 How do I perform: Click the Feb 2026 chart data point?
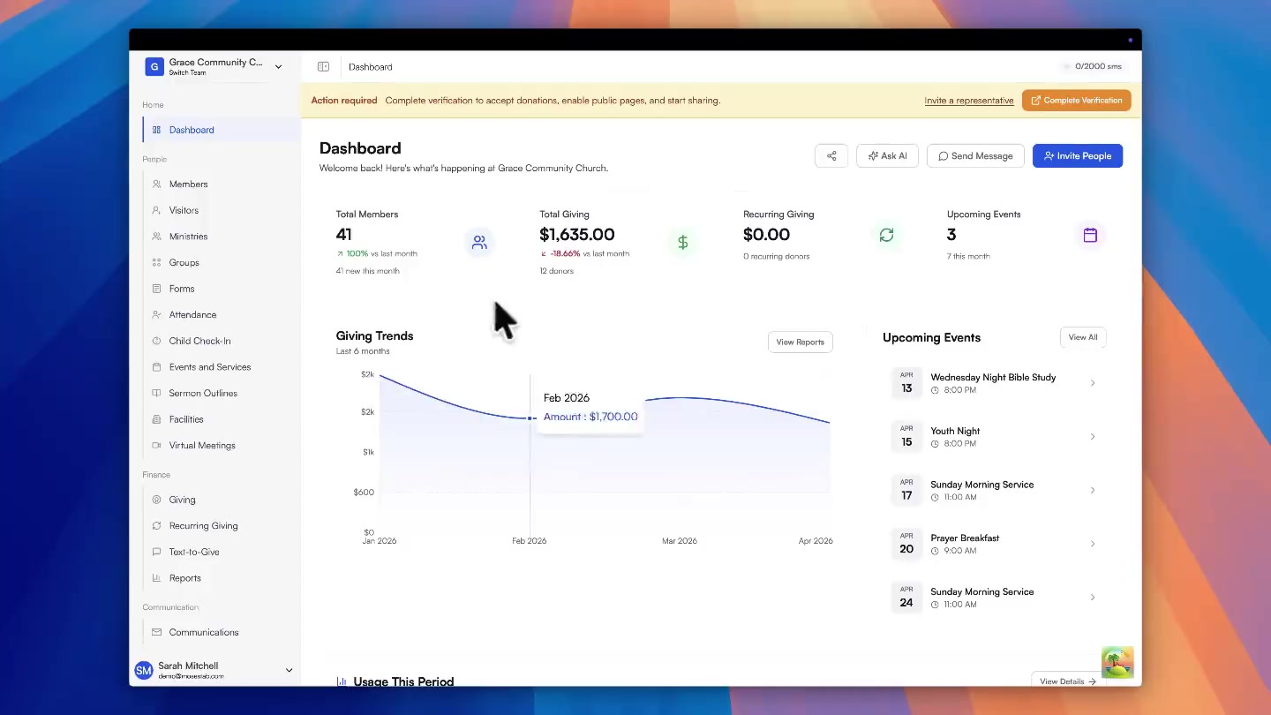coord(530,418)
